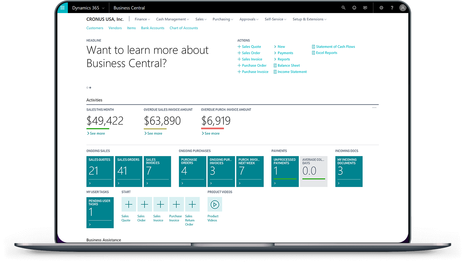Open the Pending User Tasks tile
The height and width of the screenshot is (262, 465).
[x=100, y=213]
